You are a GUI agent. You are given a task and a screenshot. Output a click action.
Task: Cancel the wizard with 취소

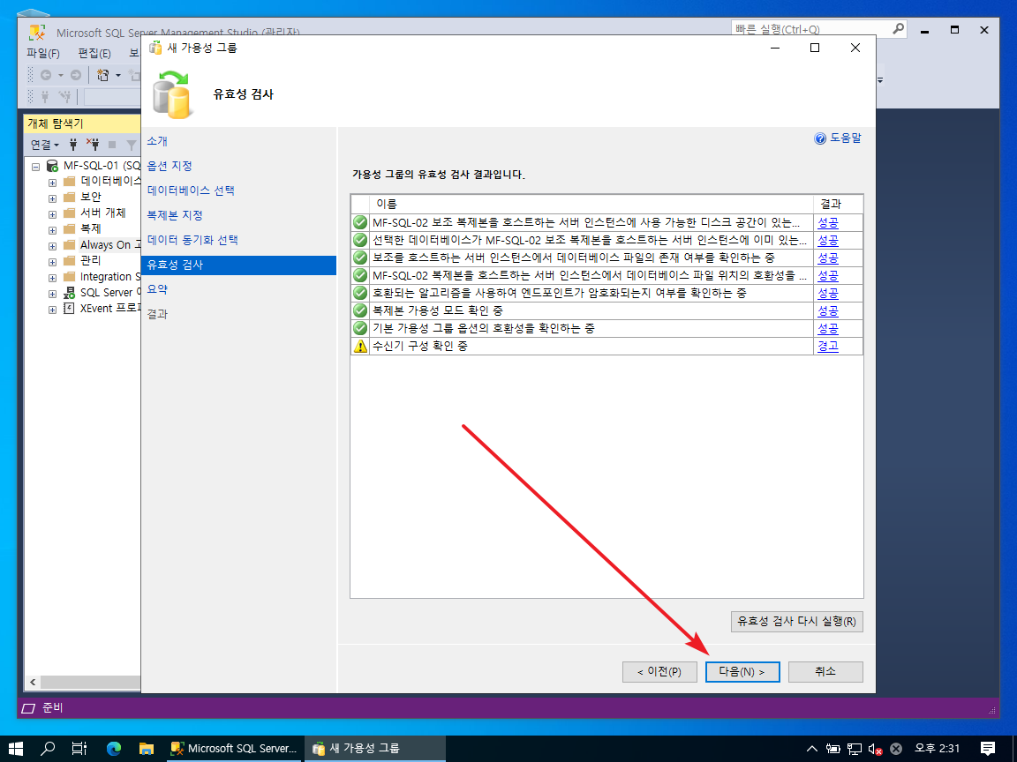coord(825,671)
